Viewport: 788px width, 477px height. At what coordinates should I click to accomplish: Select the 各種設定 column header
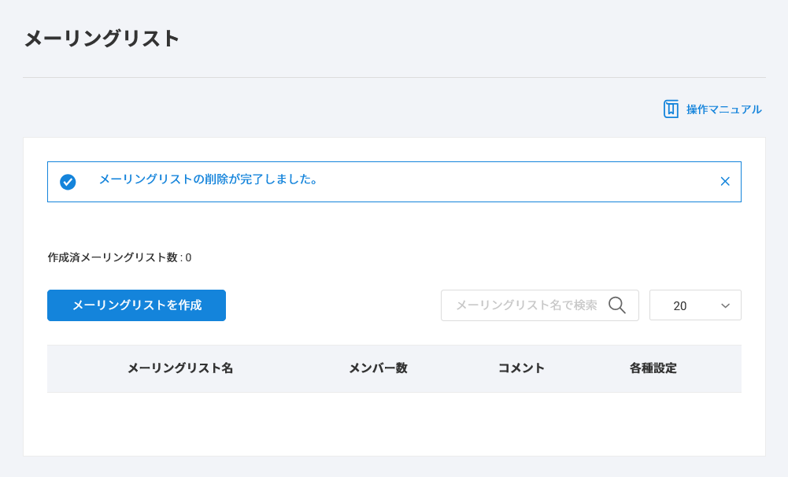(x=653, y=368)
